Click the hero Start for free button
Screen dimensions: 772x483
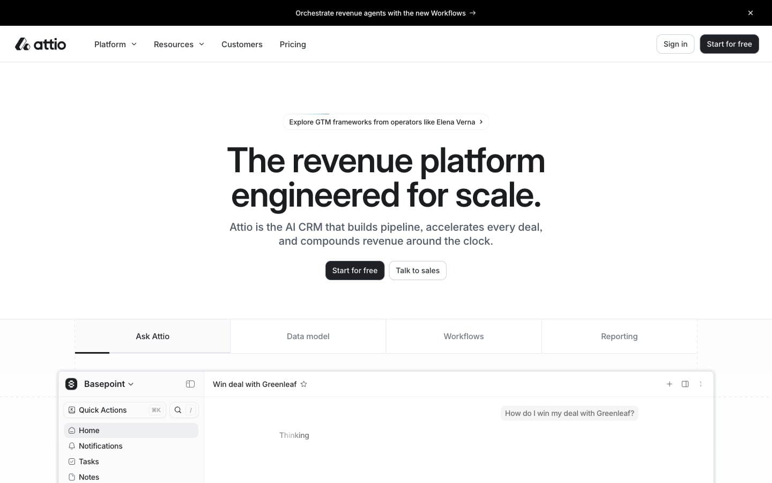click(x=354, y=270)
